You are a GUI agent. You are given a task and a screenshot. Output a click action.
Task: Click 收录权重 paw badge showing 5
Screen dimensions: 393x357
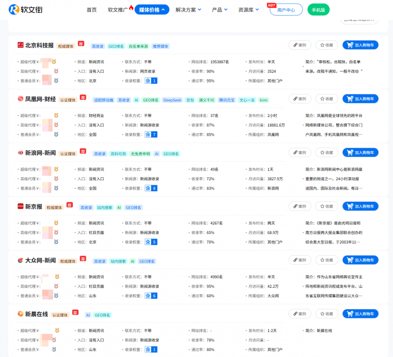coord(151,242)
